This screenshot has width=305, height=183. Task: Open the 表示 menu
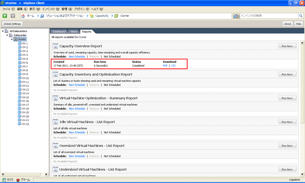[35, 9]
